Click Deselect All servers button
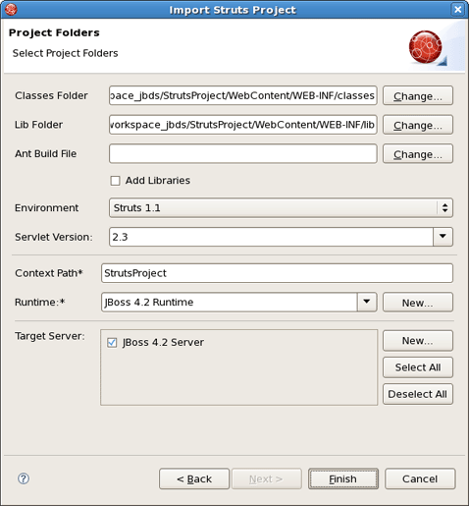The width and height of the screenshot is (469, 506). tap(418, 394)
